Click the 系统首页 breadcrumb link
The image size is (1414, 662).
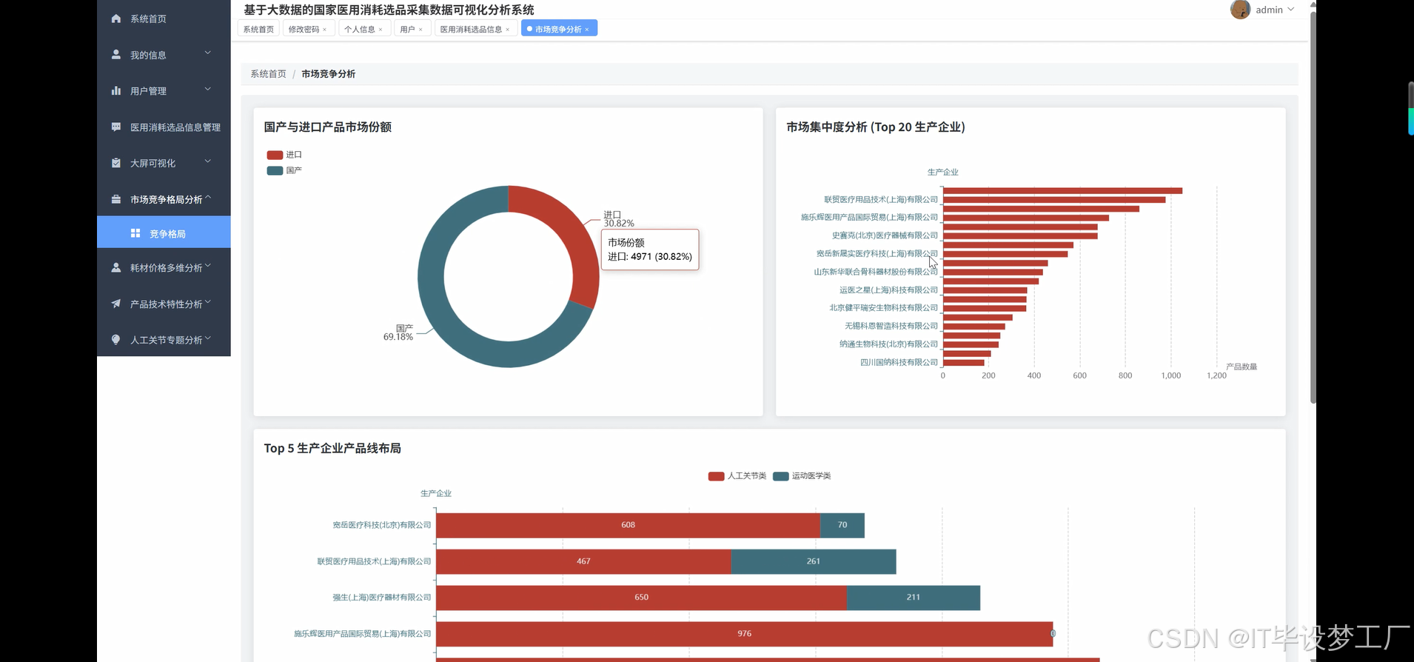(x=268, y=74)
